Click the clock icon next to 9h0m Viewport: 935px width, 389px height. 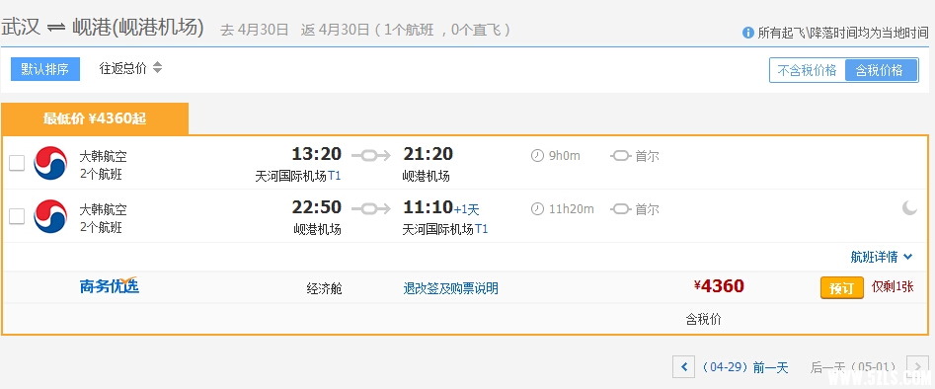[x=537, y=156]
